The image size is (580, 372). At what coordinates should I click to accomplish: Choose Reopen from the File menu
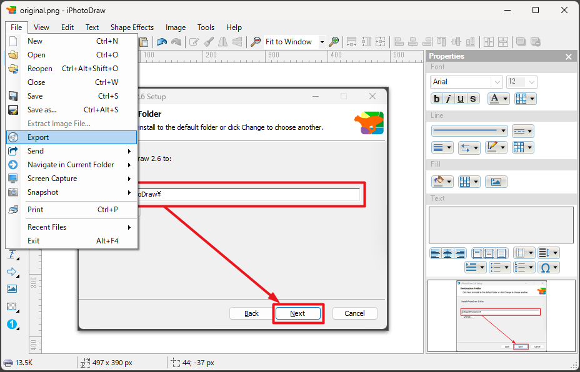[71, 69]
